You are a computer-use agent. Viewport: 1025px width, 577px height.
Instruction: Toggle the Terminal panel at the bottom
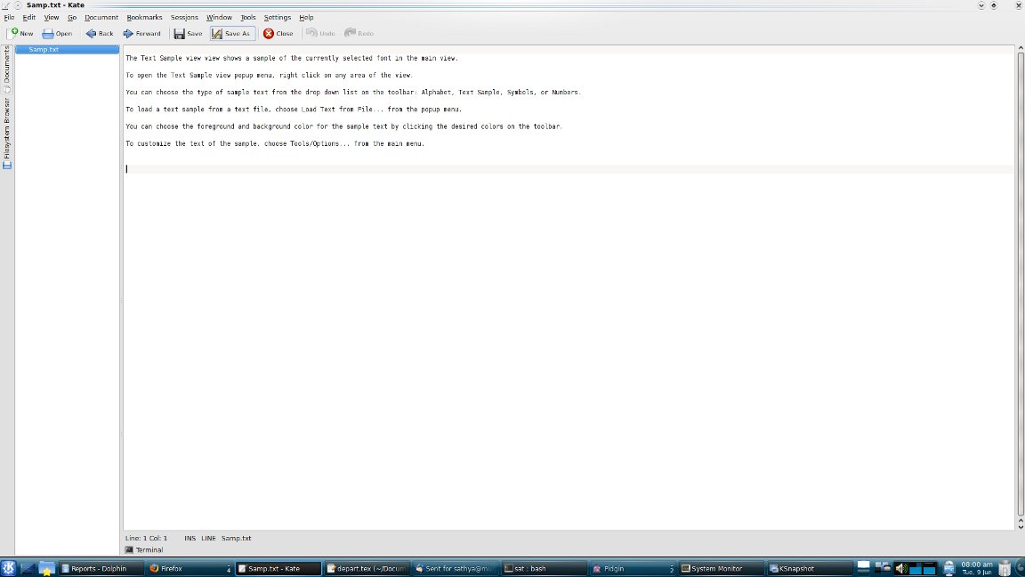pos(144,549)
